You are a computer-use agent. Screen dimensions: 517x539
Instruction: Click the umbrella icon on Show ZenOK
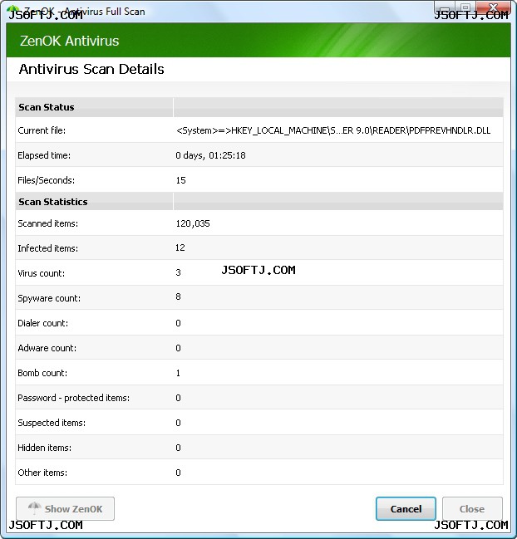point(34,507)
